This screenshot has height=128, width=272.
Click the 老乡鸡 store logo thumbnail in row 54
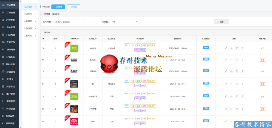74,48
